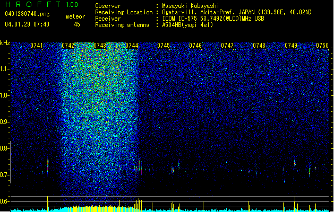Image resolution: width=334 pixels, height=212 pixels.
Task: Select the filename 0401290740.png
Action: [x=27, y=14]
